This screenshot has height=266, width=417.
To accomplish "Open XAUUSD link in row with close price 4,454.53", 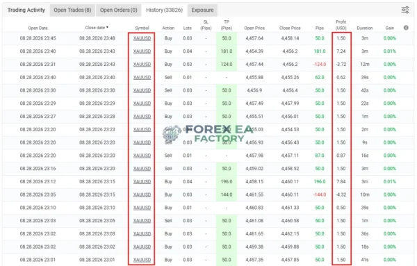I will pyautogui.click(x=142, y=129).
